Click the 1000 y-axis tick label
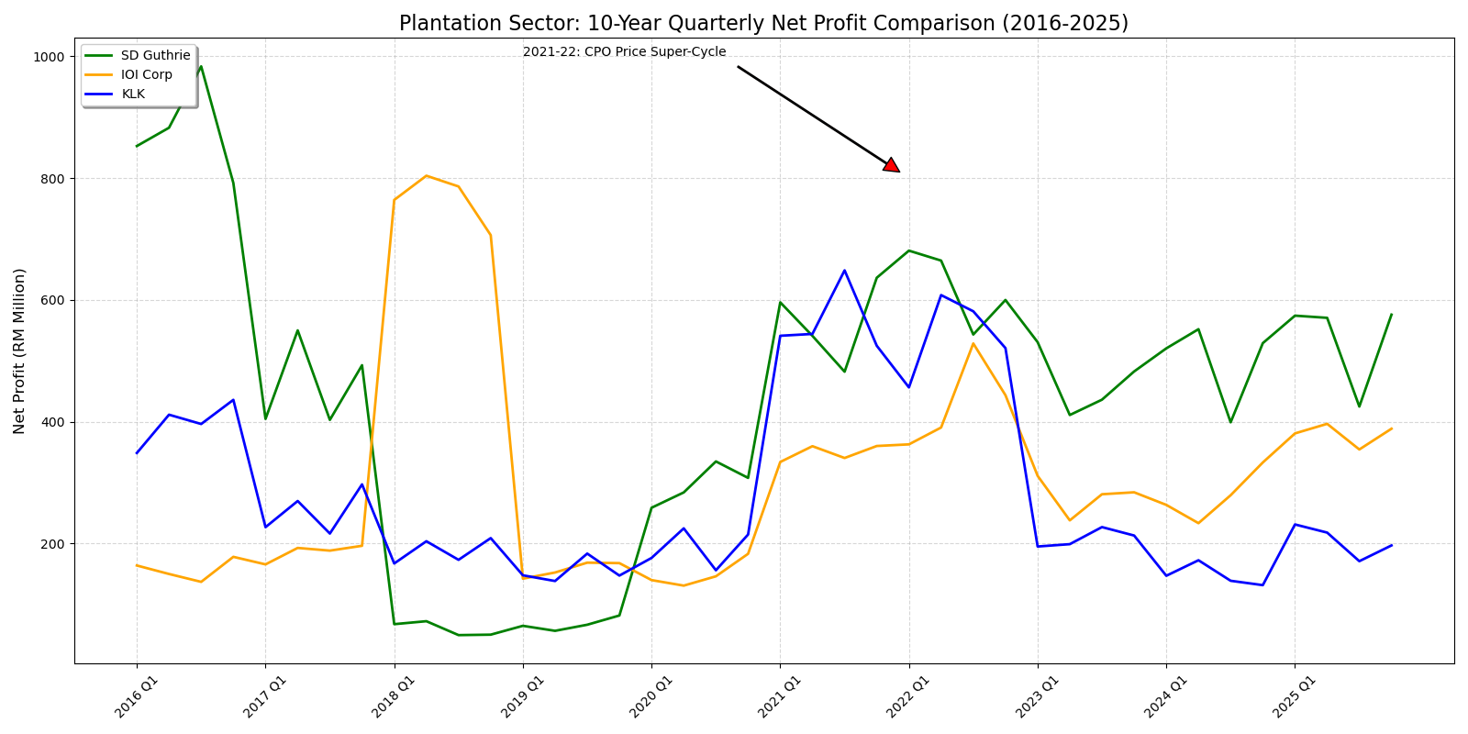Screen dimensions: 1468x734 (x=49, y=57)
